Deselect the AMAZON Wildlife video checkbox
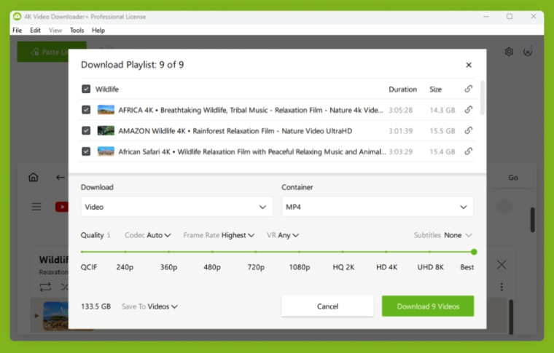Image resolution: width=554 pixels, height=353 pixels. click(x=86, y=131)
